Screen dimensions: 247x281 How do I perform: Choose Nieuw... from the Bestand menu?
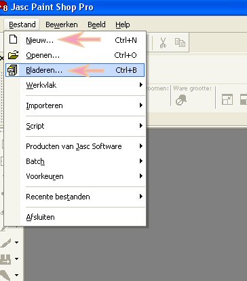tap(75, 40)
